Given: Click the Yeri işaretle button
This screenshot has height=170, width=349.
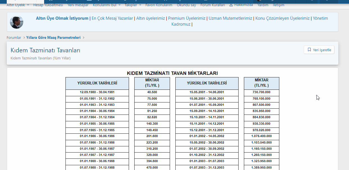Looking at the screenshot, I should point(319,50).
